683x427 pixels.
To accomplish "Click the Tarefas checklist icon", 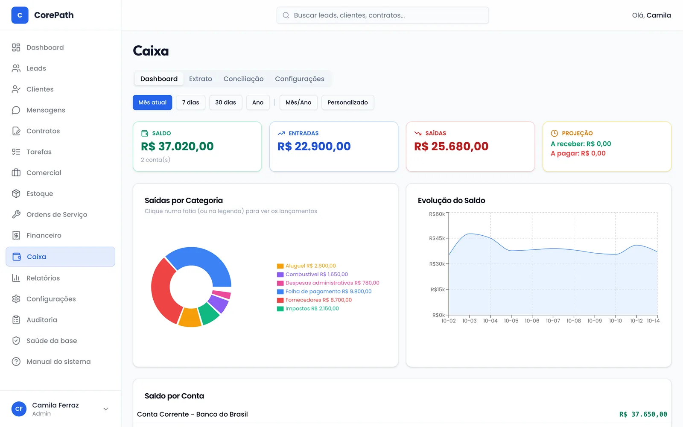I will point(16,152).
